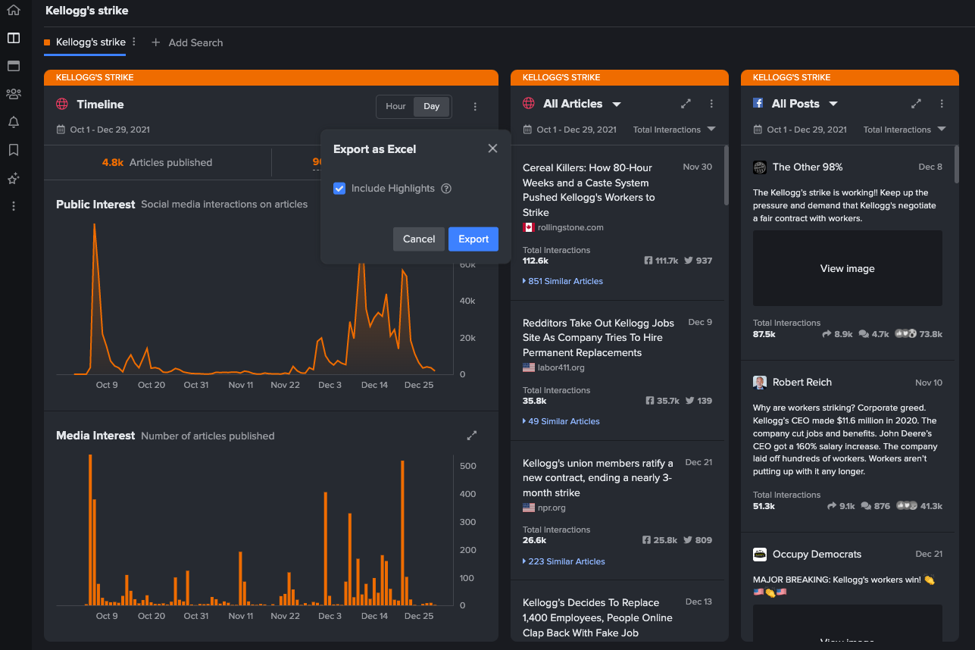Click the All Articles globe icon

click(x=529, y=104)
